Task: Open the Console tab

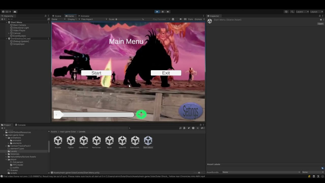Action: click(x=20, y=125)
